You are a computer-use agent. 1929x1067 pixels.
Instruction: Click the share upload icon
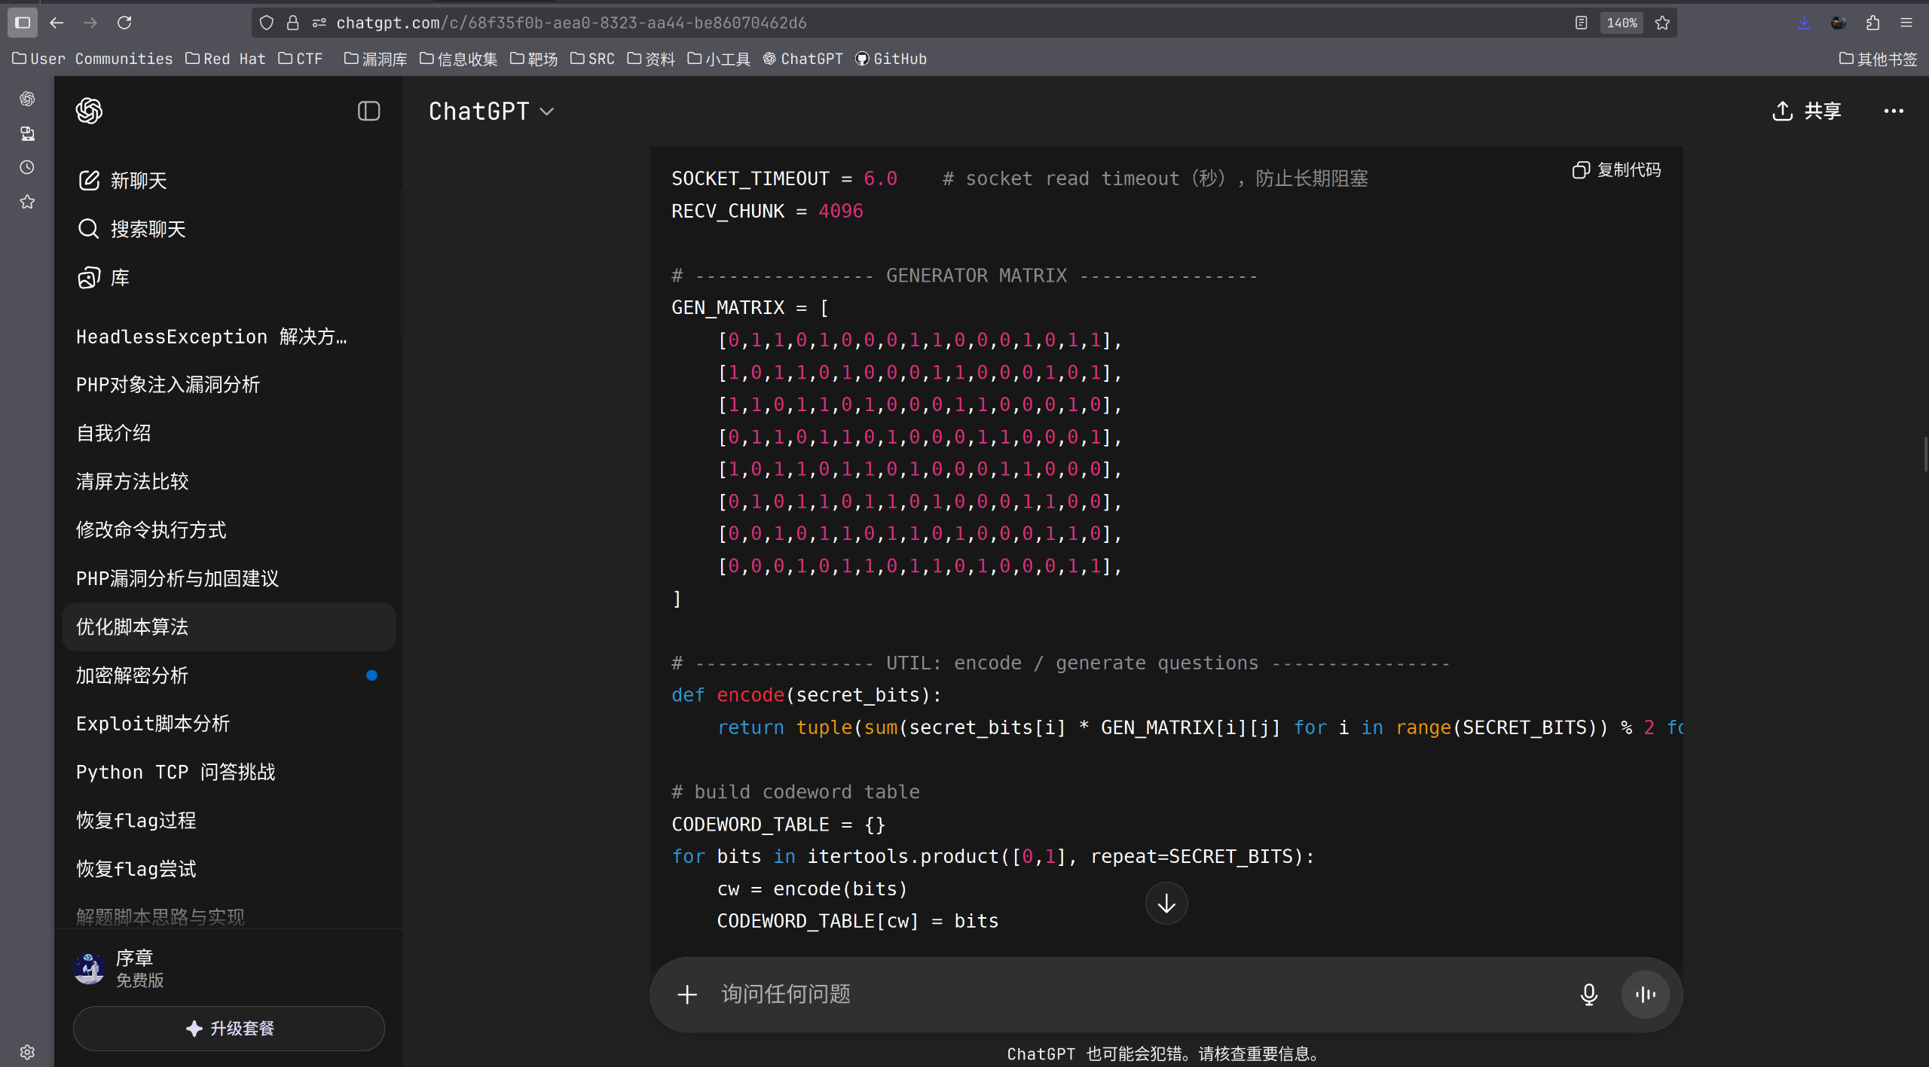(1782, 111)
